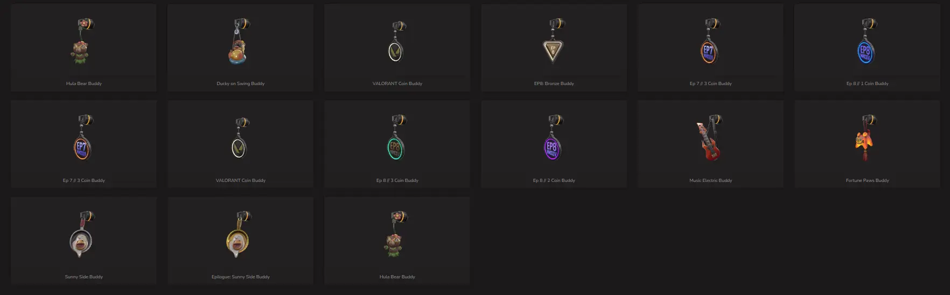Open the Epilogue: Sunny Side Buddy label
The width and height of the screenshot is (950, 295).
[240, 277]
